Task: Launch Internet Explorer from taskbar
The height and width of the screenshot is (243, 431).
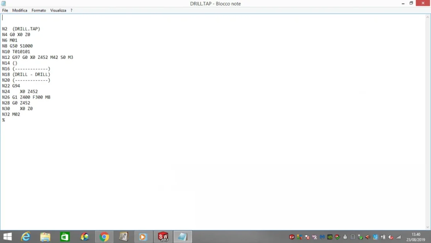Action: point(26,237)
